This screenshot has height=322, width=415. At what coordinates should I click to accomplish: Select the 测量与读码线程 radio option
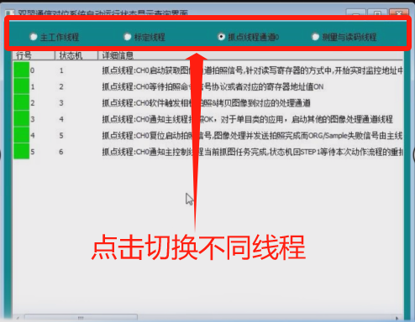click(x=344, y=37)
